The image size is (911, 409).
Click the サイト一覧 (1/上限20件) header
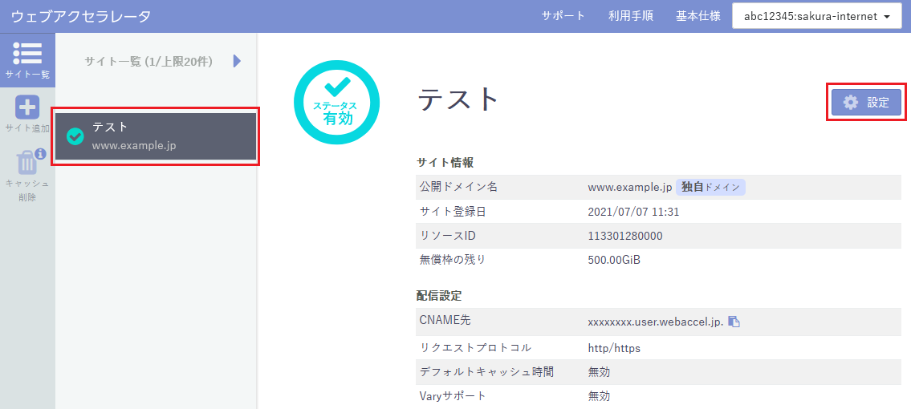point(148,61)
